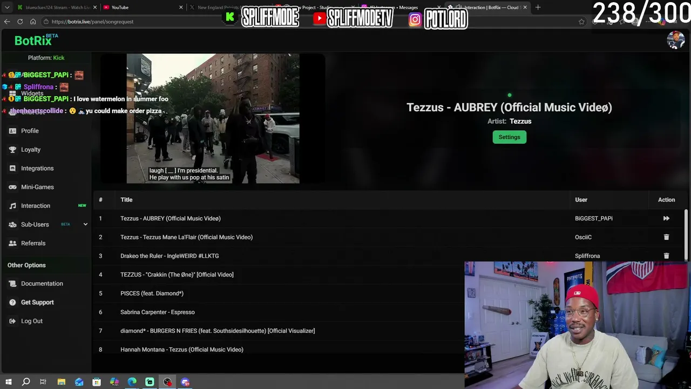Click the Documentation icon in sidebar

pos(12,284)
